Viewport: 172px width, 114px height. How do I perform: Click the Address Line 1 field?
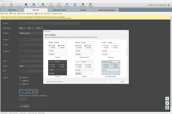(31, 51)
